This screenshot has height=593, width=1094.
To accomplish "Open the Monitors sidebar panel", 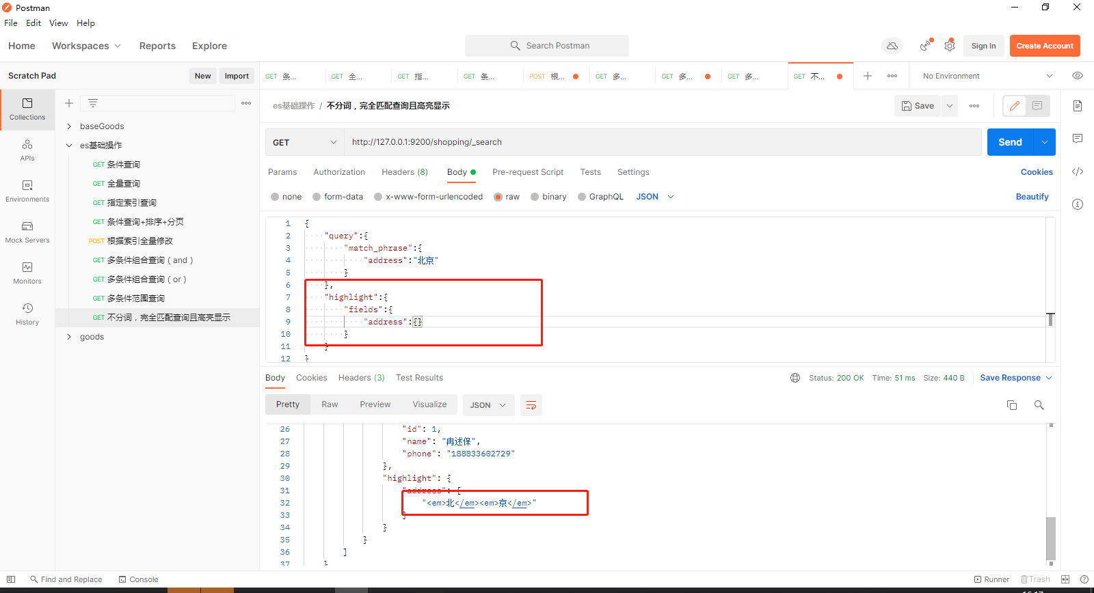I will [x=27, y=273].
